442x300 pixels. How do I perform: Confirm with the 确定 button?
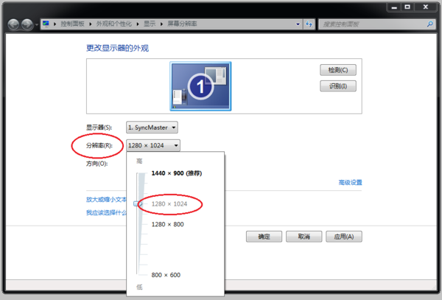(x=264, y=237)
